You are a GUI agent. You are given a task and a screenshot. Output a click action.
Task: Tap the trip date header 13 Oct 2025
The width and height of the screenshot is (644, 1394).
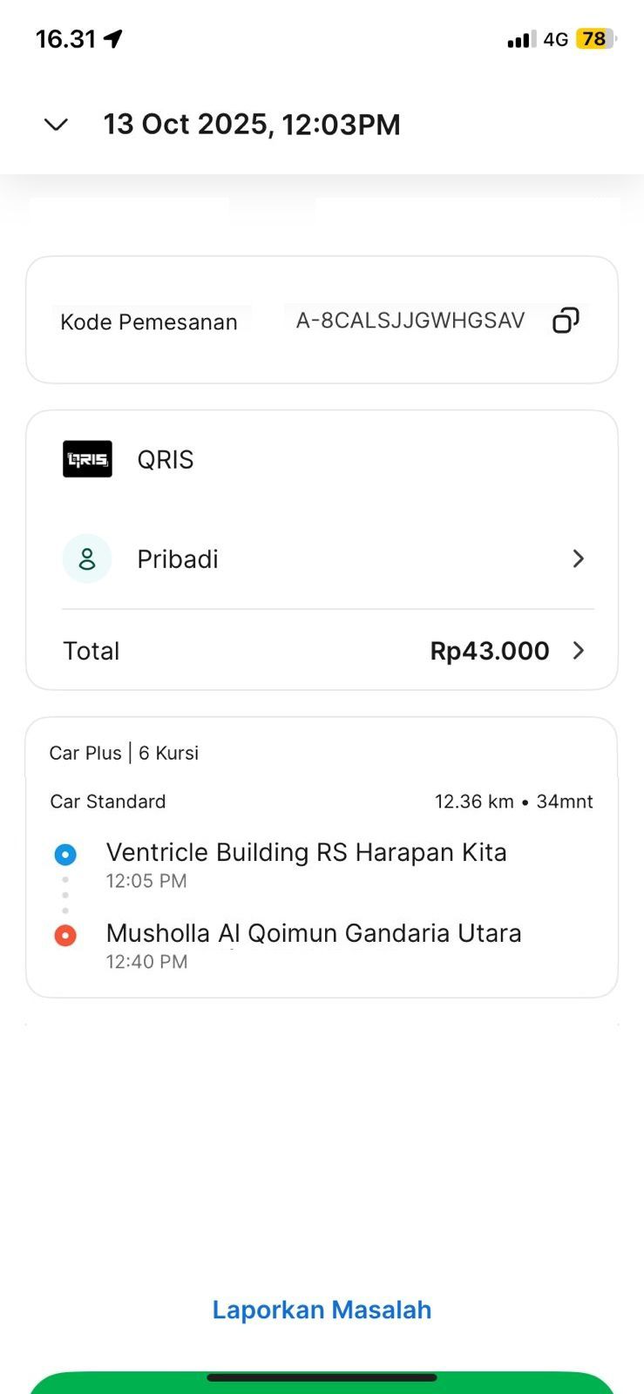pos(252,125)
